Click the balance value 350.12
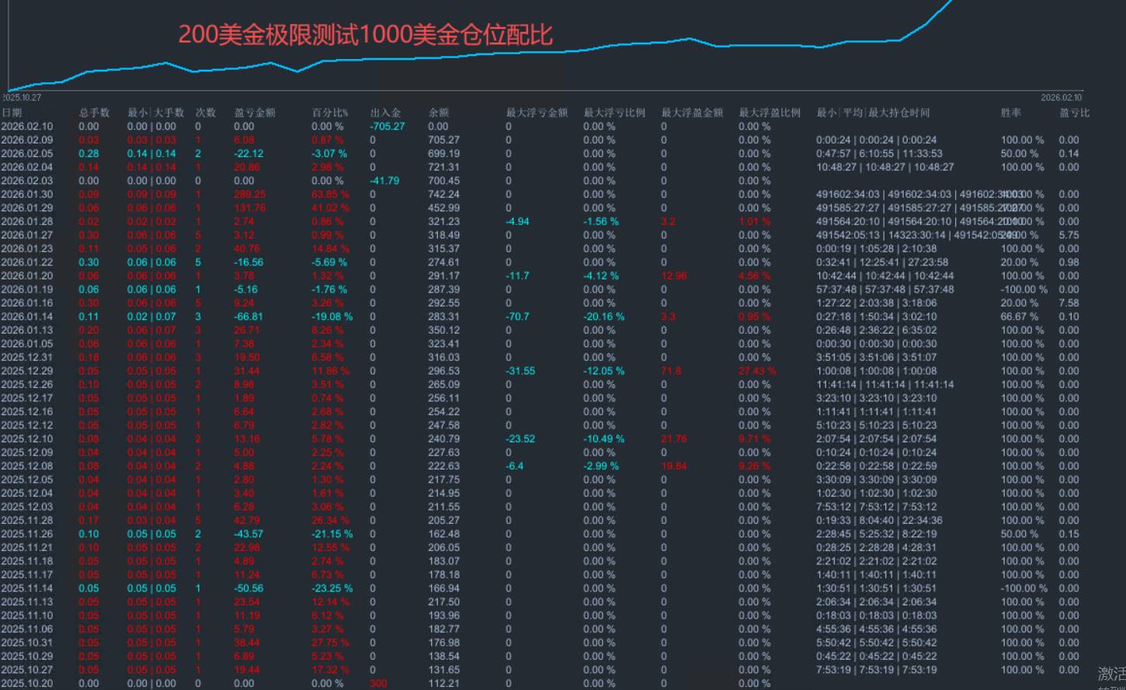This screenshot has height=690, width=1126. 443,330
